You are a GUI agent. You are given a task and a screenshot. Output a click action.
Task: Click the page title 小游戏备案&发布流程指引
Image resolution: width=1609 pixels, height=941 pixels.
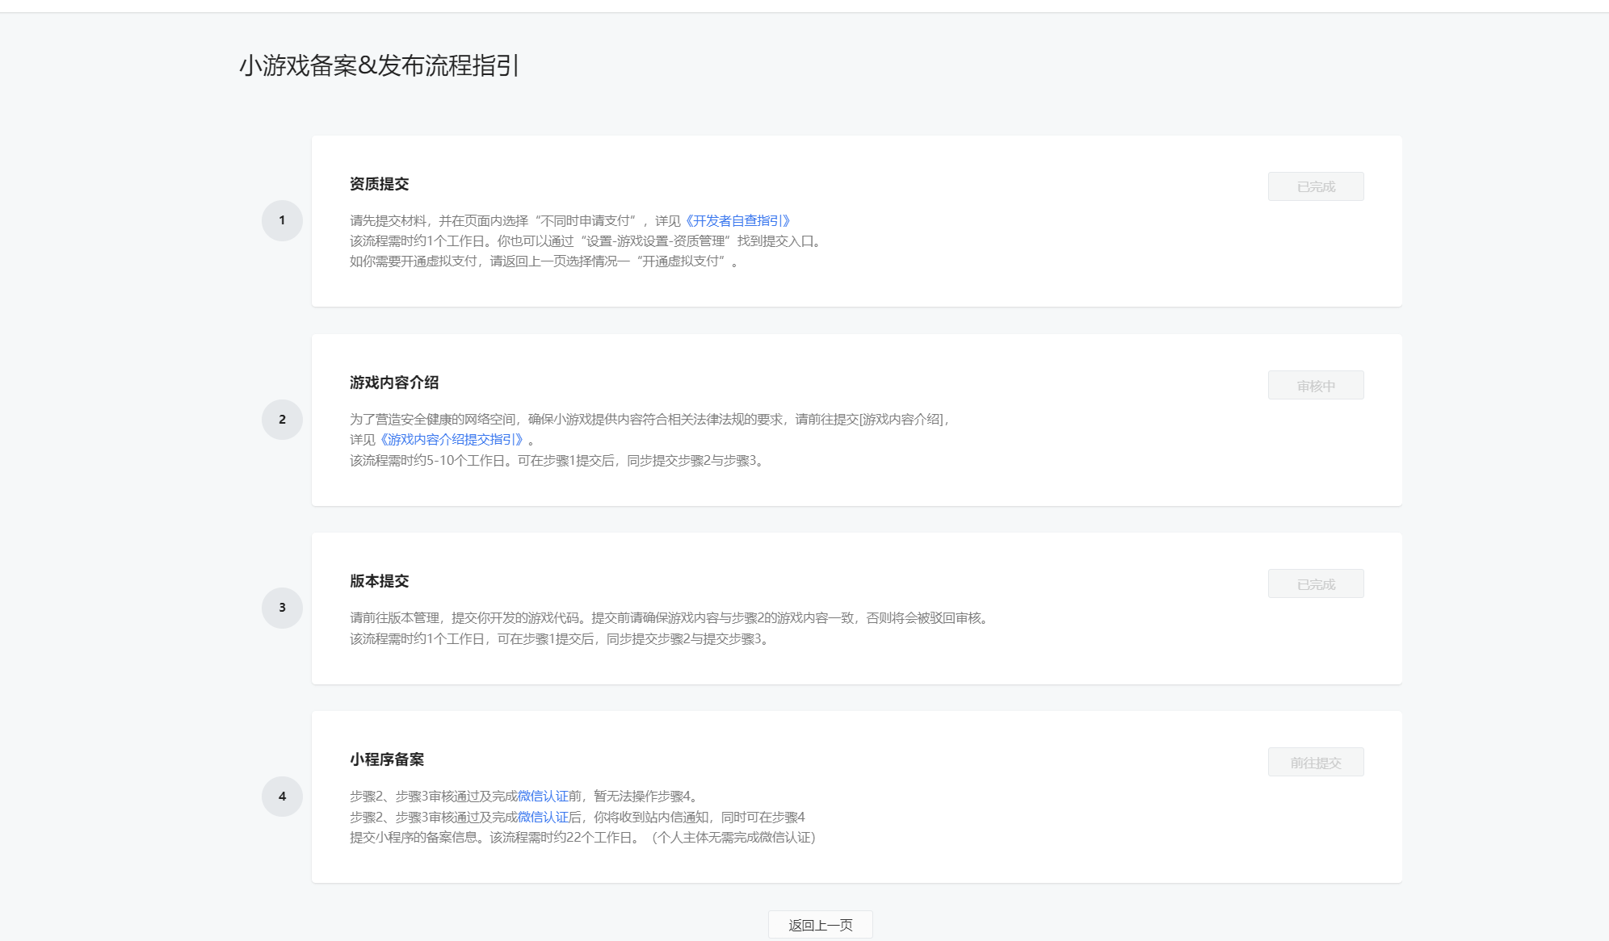click(379, 65)
